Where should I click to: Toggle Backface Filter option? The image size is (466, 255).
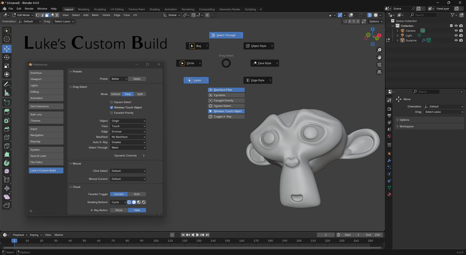click(226, 90)
